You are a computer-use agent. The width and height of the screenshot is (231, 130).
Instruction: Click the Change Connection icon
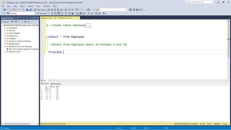[x=8, y=13]
